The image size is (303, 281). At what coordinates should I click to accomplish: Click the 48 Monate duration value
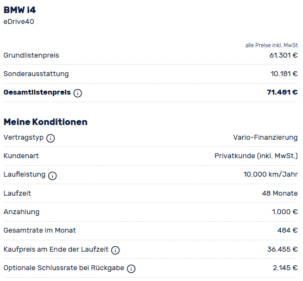pyautogui.click(x=280, y=193)
